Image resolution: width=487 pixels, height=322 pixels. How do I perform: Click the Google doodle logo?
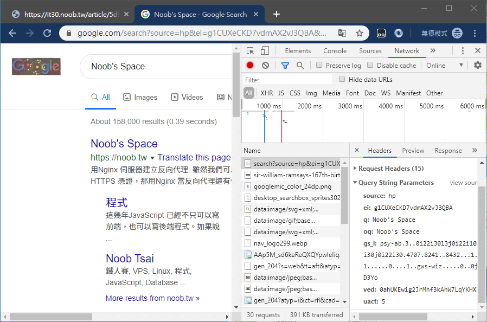click(36, 67)
